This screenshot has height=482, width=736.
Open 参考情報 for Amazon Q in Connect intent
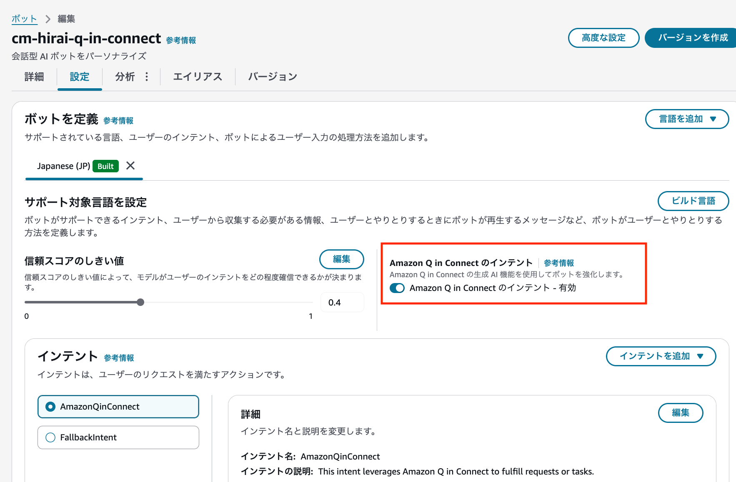[x=559, y=263]
